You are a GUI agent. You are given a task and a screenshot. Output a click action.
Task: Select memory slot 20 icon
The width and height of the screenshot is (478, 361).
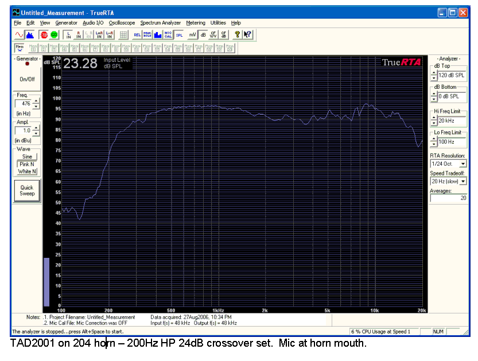click(x=230, y=48)
